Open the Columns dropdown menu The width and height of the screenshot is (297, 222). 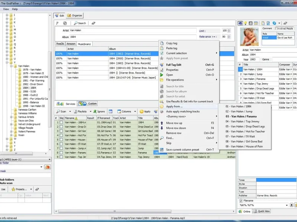coord(126,111)
